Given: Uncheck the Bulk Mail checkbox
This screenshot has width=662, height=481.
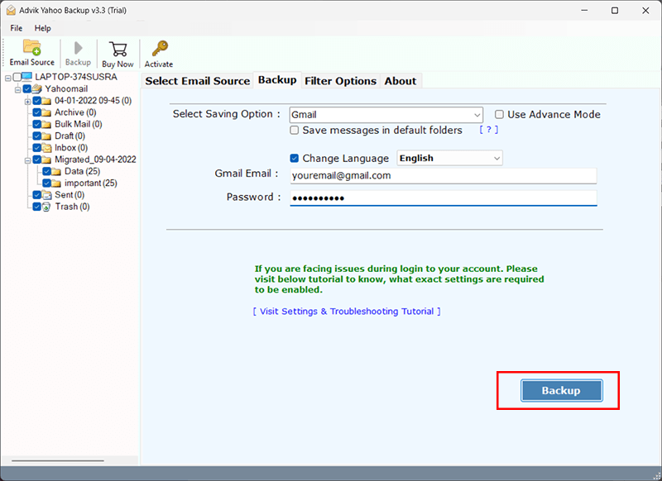Looking at the screenshot, I should (36, 124).
